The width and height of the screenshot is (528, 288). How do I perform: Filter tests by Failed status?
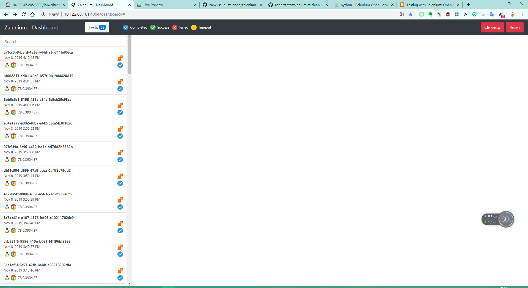point(180,27)
